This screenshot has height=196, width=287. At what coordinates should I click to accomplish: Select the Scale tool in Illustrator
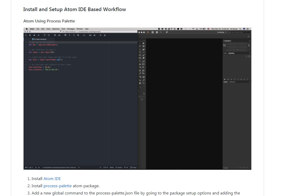tap(144, 62)
